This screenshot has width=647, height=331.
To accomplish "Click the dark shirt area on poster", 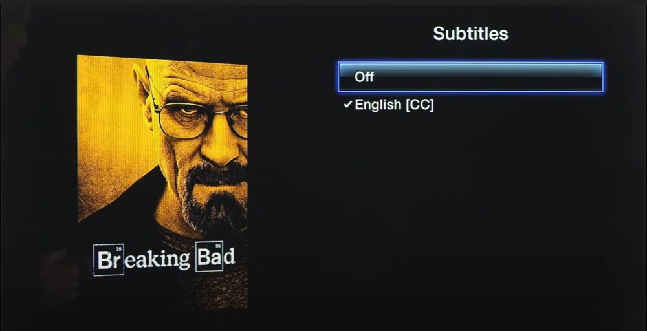I will point(124,210).
